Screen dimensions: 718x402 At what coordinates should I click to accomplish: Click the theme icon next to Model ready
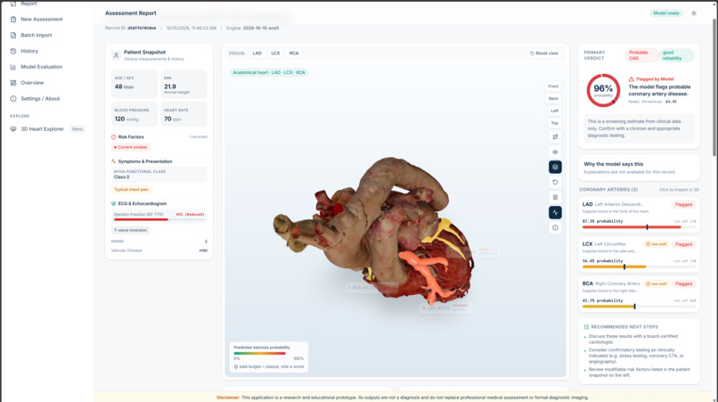(694, 13)
